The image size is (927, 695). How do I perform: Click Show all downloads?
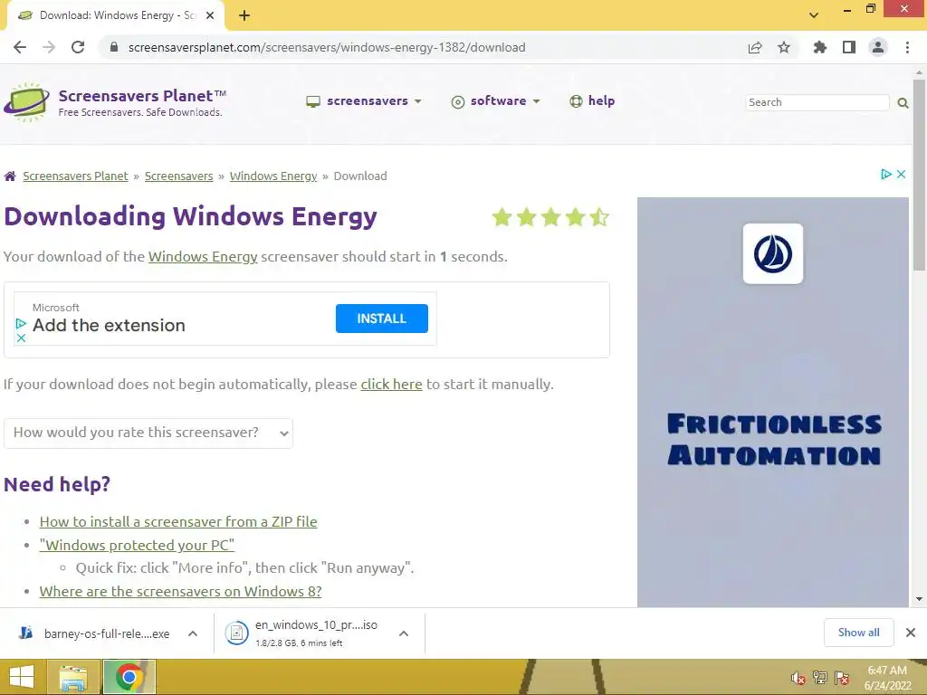(858, 633)
